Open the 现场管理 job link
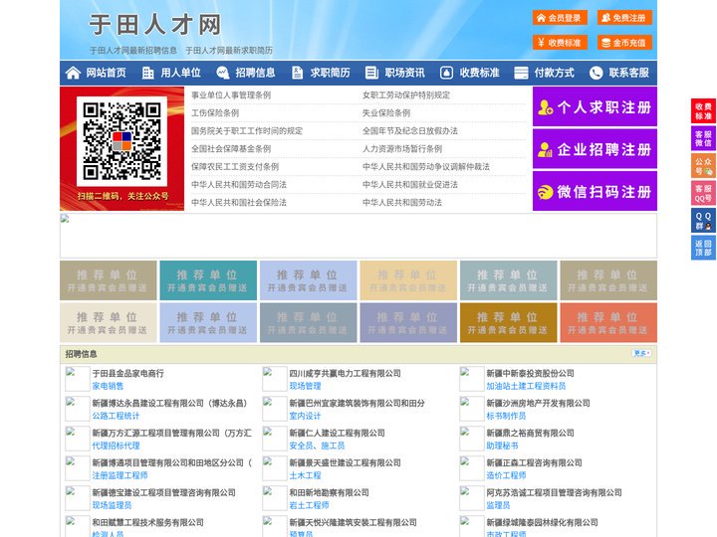This screenshot has width=717, height=537. coord(305,386)
